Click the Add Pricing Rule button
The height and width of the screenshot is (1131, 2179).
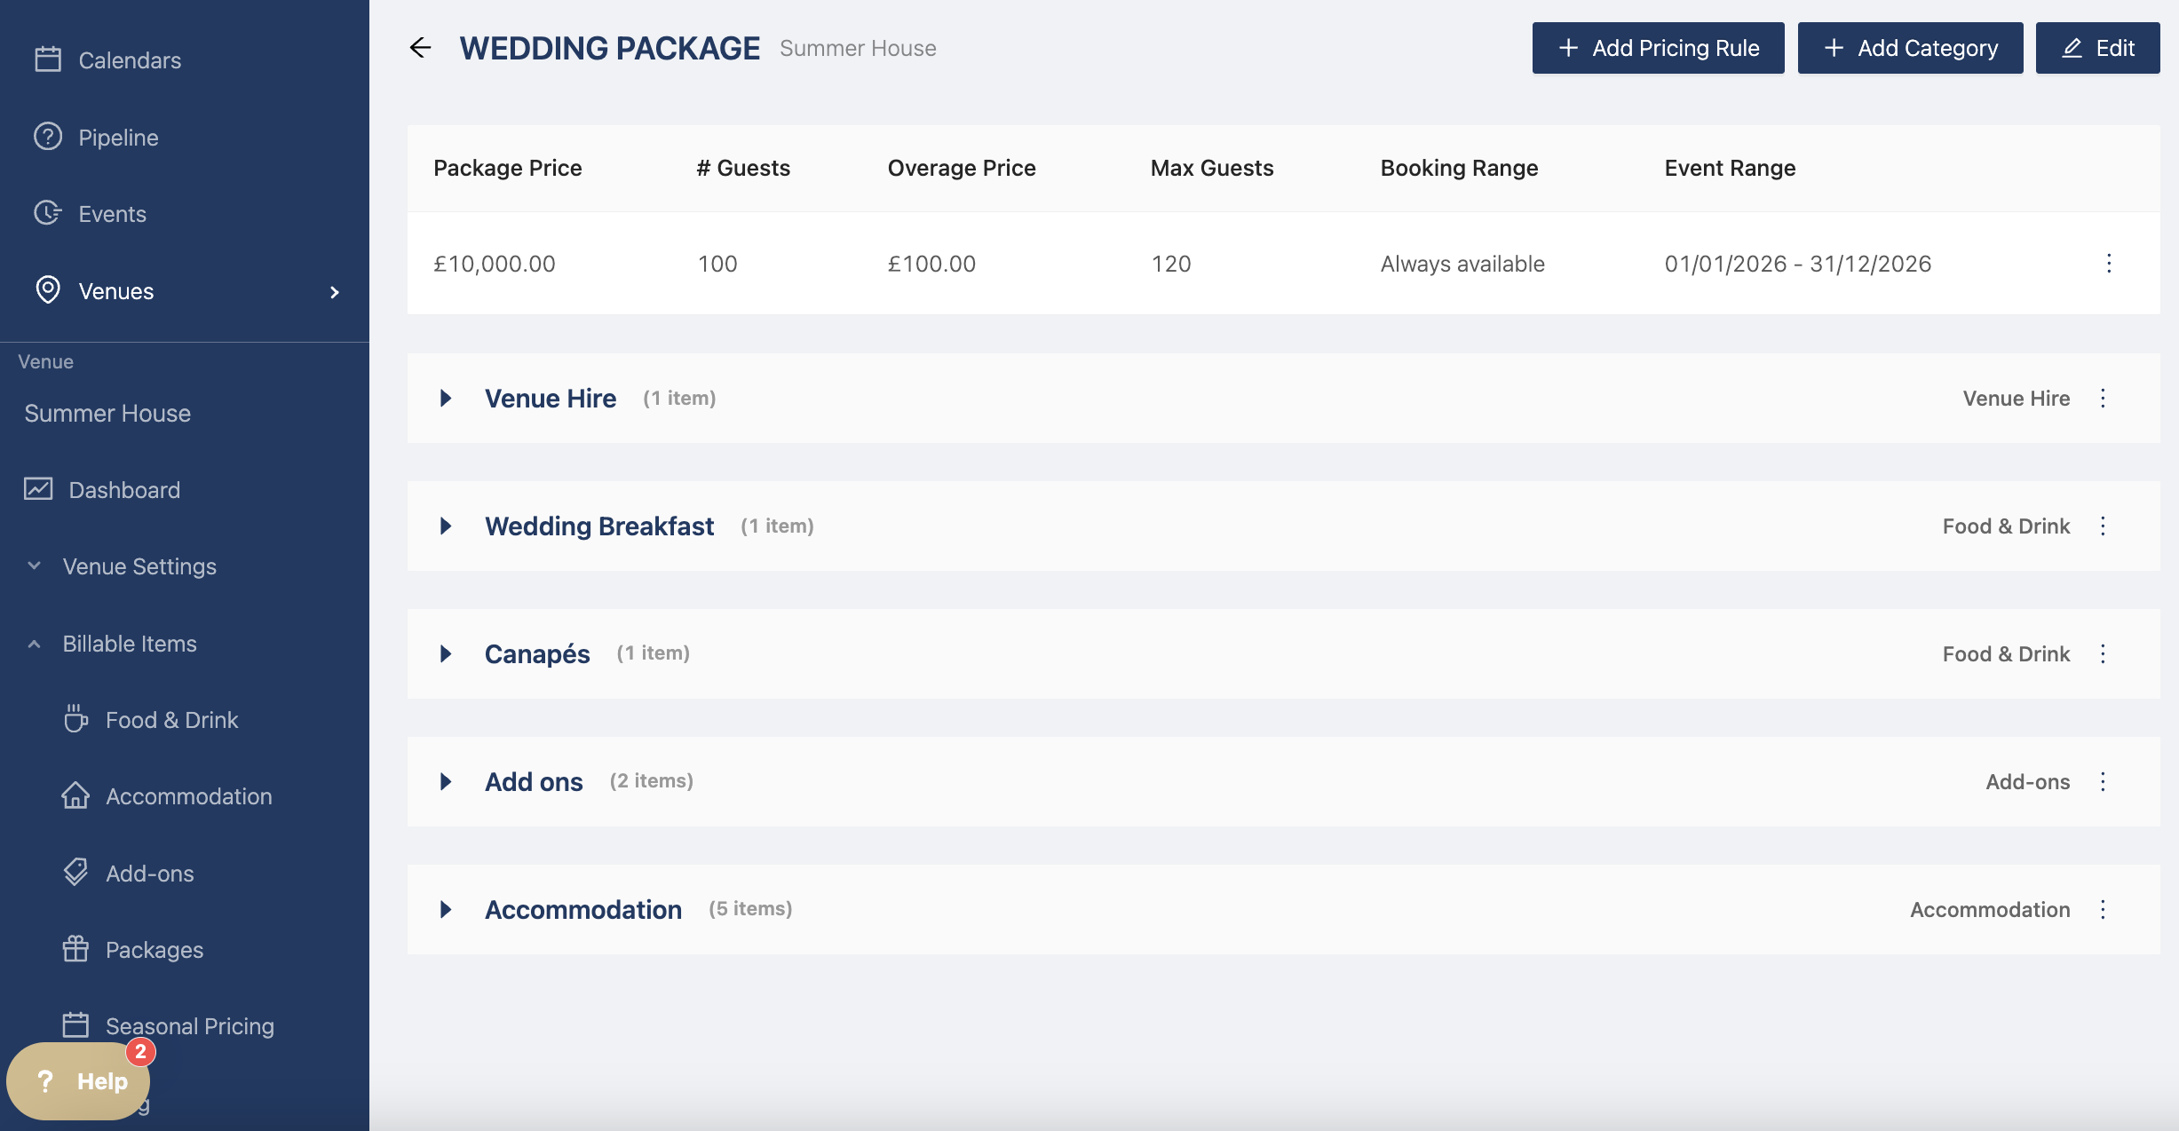point(1658,48)
